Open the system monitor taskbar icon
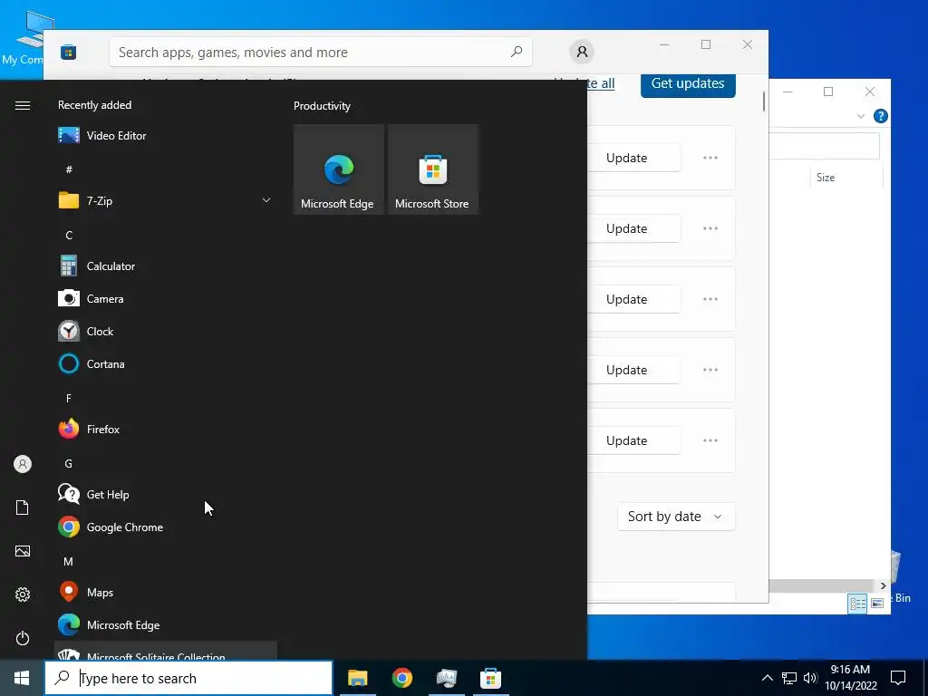 point(446,678)
